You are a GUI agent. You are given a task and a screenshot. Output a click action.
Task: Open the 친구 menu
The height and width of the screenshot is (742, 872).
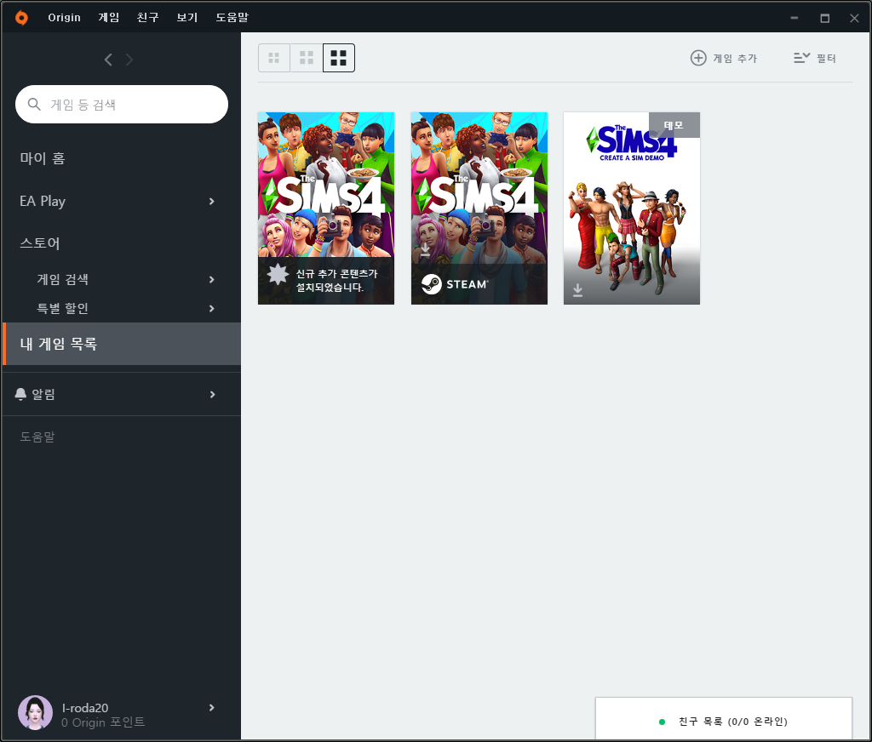click(x=148, y=17)
